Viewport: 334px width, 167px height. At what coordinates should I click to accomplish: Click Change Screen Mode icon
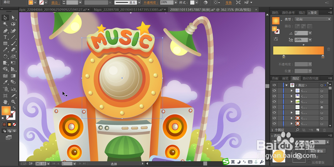(9, 138)
